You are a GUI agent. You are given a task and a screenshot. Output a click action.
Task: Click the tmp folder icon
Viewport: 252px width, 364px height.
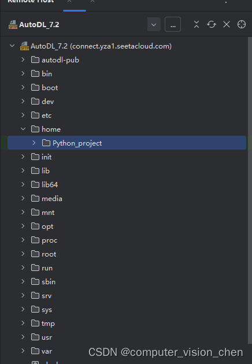35,323
